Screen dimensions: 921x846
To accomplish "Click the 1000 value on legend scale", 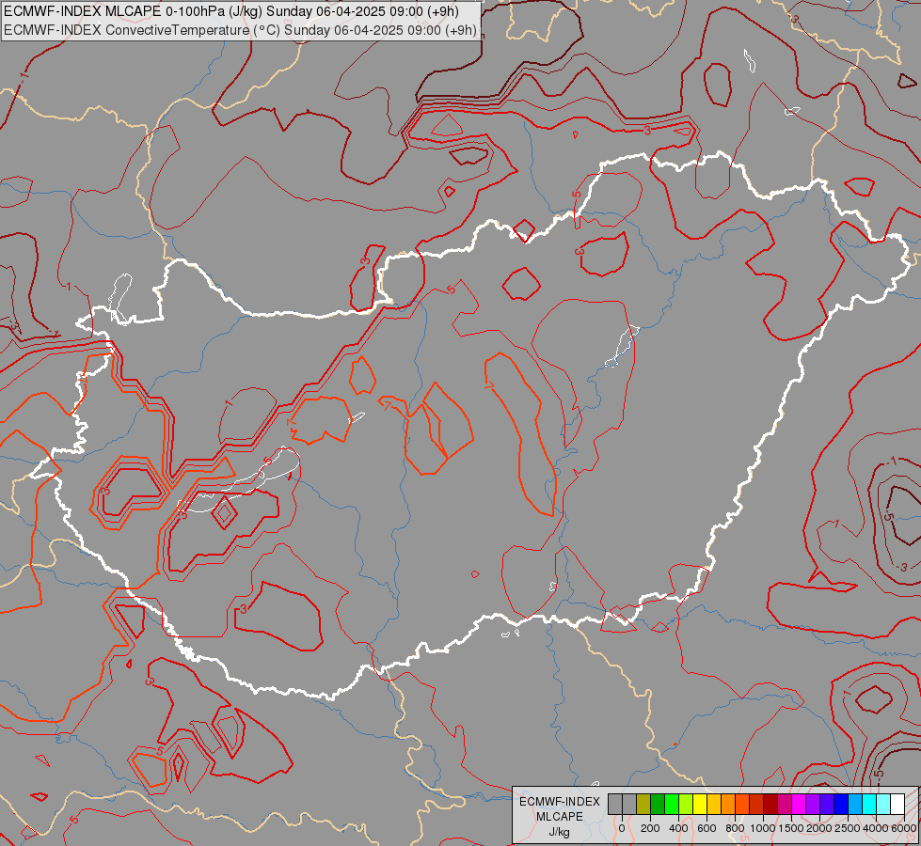I will point(763,828).
